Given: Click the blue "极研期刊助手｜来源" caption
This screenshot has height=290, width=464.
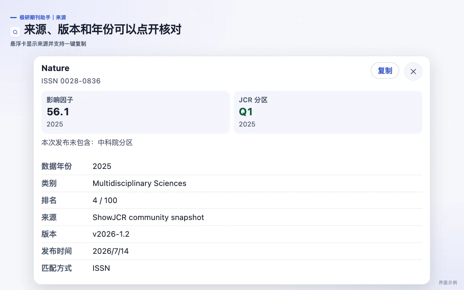Looking at the screenshot, I should 43,17.
